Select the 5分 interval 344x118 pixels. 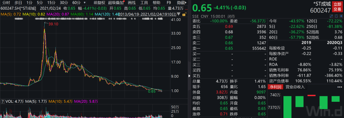40,3
